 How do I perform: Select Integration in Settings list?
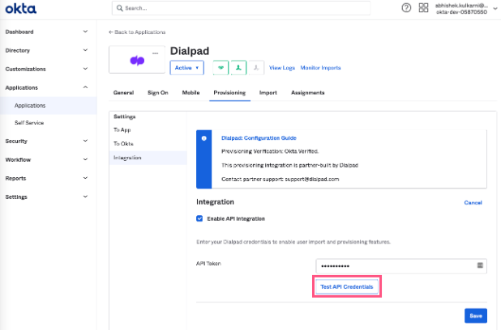tap(148, 158)
